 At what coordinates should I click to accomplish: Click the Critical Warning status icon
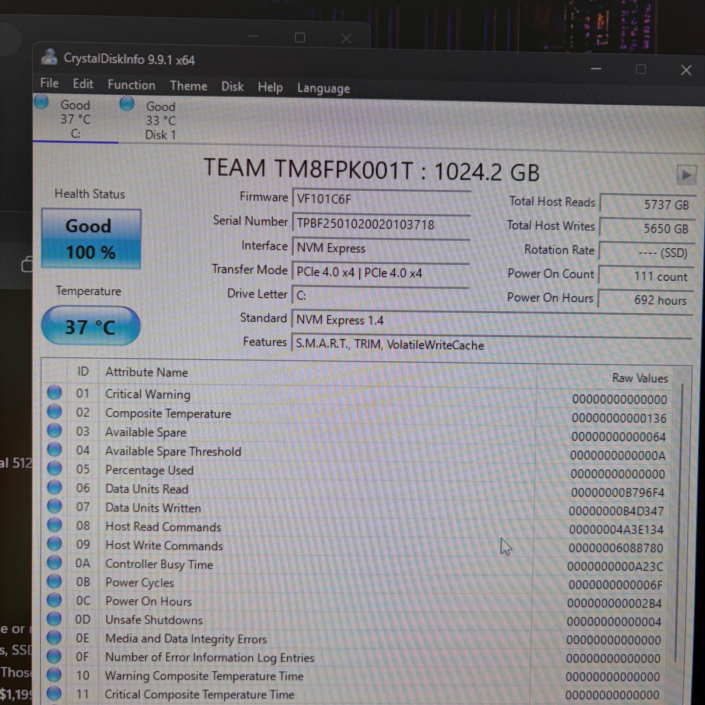click(x=55, y=393)
